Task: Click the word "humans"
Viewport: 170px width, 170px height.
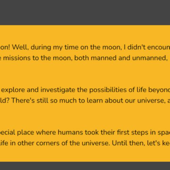Action: tap(70, 133)
